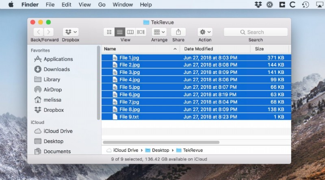The image size is (325, 180).
Task: Go back with the Back arrow button
Action: coord(38,32)
